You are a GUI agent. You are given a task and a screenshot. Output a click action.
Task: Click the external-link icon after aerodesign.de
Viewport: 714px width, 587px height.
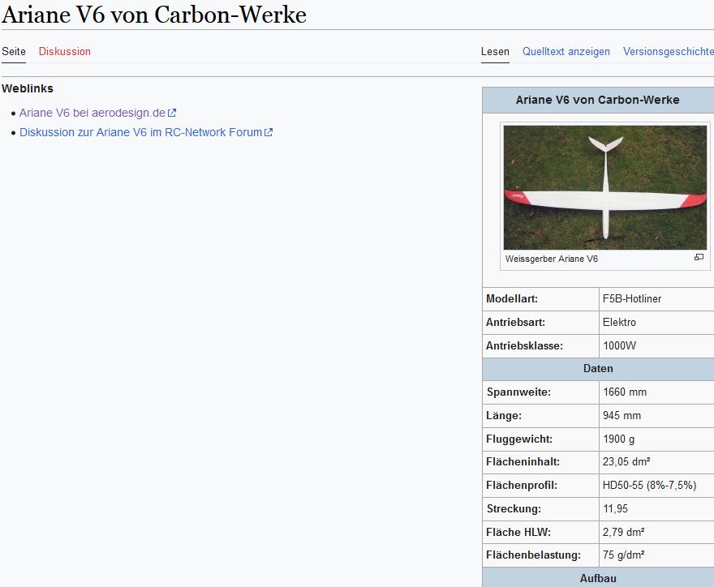pyautogui.click(x=172, y=114)
